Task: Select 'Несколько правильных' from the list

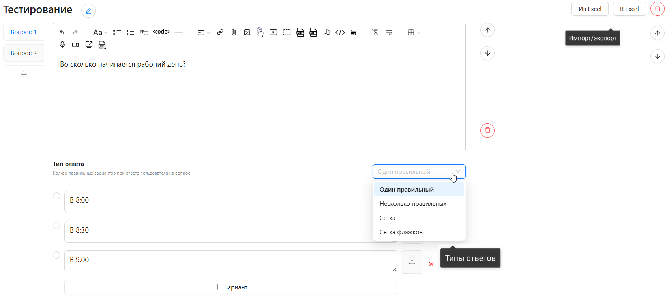Action: pyautogui.click(x=413, y=204)
